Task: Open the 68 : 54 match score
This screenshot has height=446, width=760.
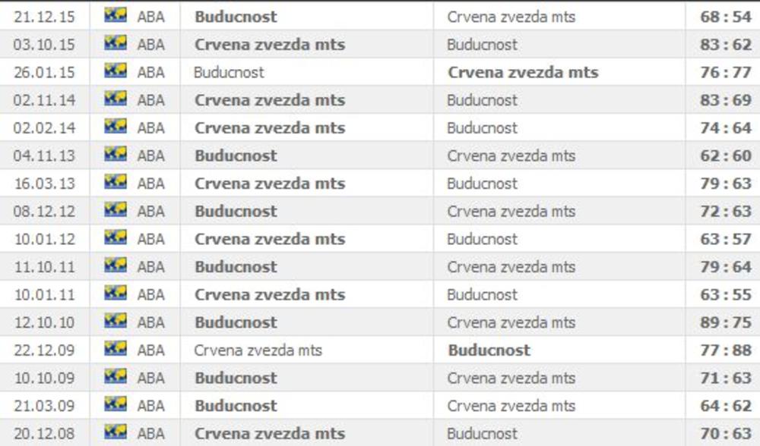Action: [x=725, y=17]
